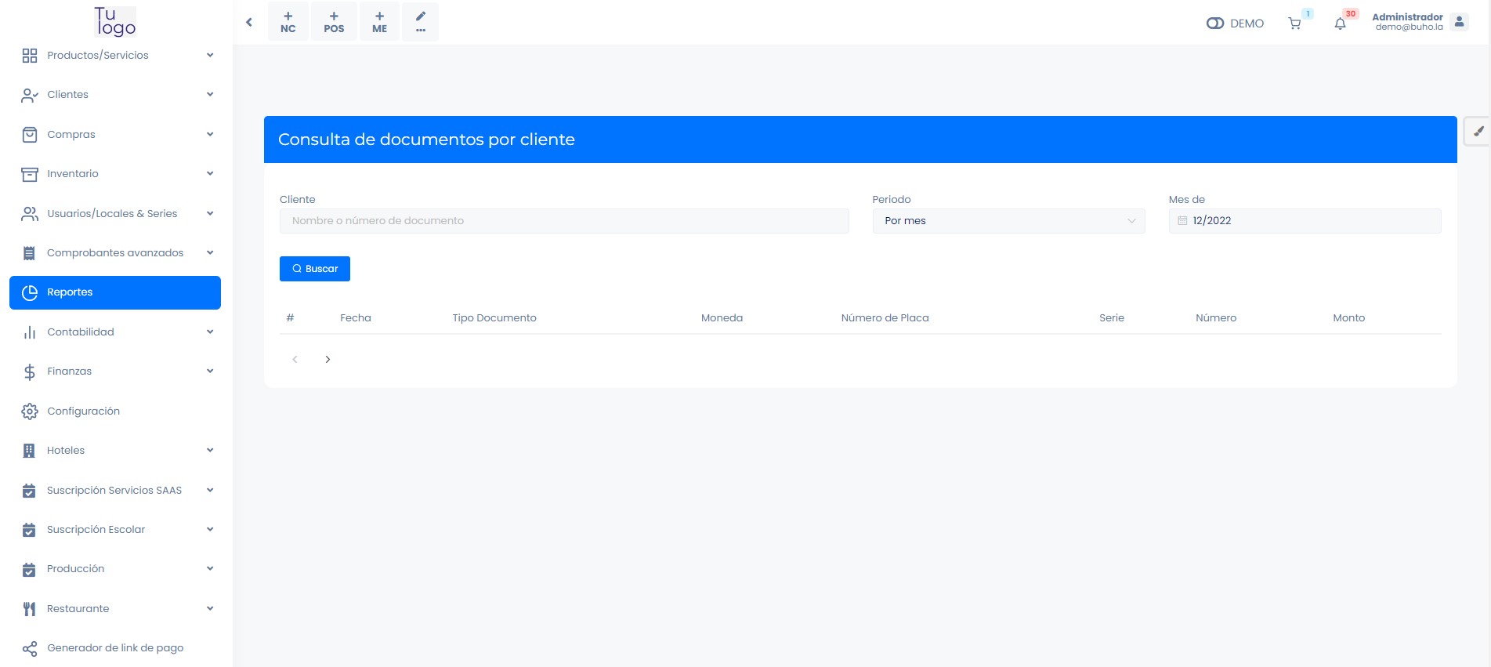Click the pencil edit toolbar icon
1491x667 pixels.
pyautogui.click(x=421, y=21)
